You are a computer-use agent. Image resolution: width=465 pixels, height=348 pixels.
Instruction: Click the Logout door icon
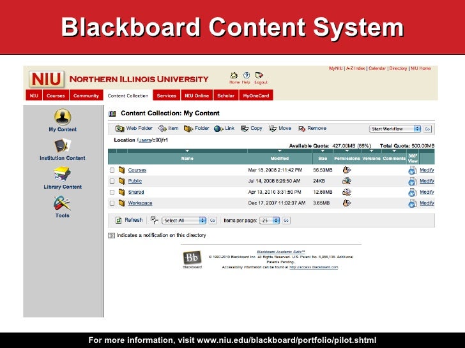coord(259,75)
